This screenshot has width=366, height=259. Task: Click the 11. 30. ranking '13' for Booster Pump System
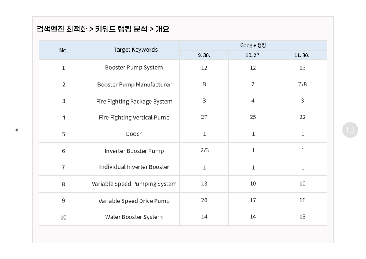(x=303, y=68)
